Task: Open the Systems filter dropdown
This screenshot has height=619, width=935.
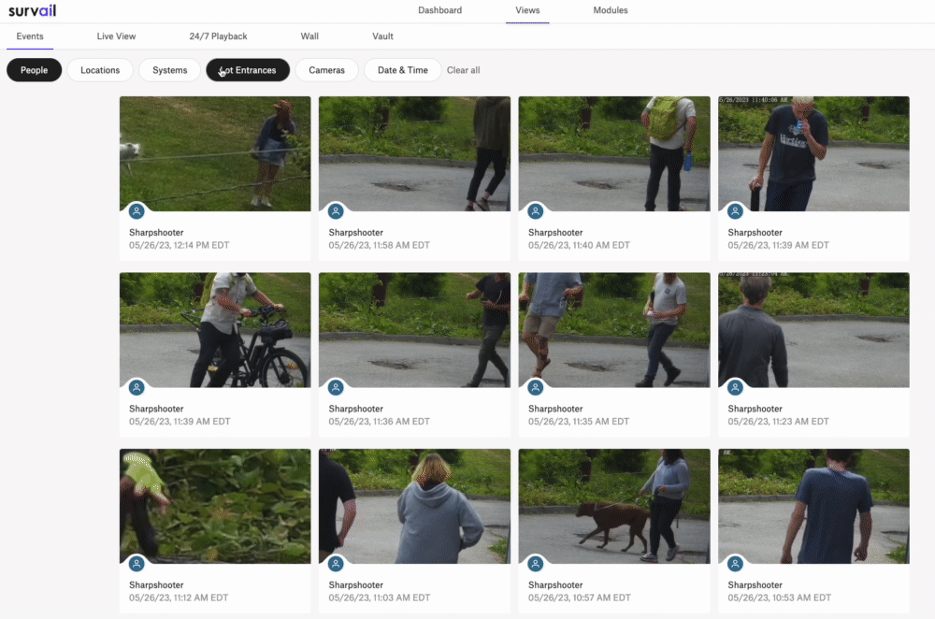Action: (x=170, y=70)
